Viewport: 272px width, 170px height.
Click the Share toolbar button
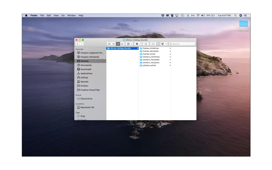coord(146,44)
